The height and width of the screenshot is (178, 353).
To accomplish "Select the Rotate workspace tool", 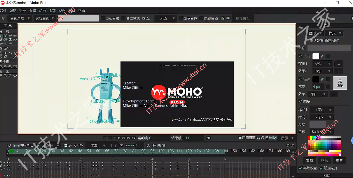I will pos(10,76).
